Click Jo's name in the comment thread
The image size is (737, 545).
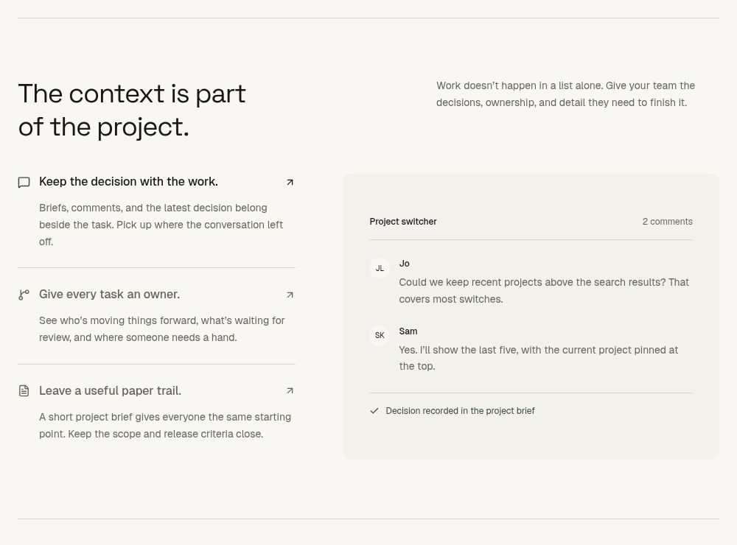point(404,264)
